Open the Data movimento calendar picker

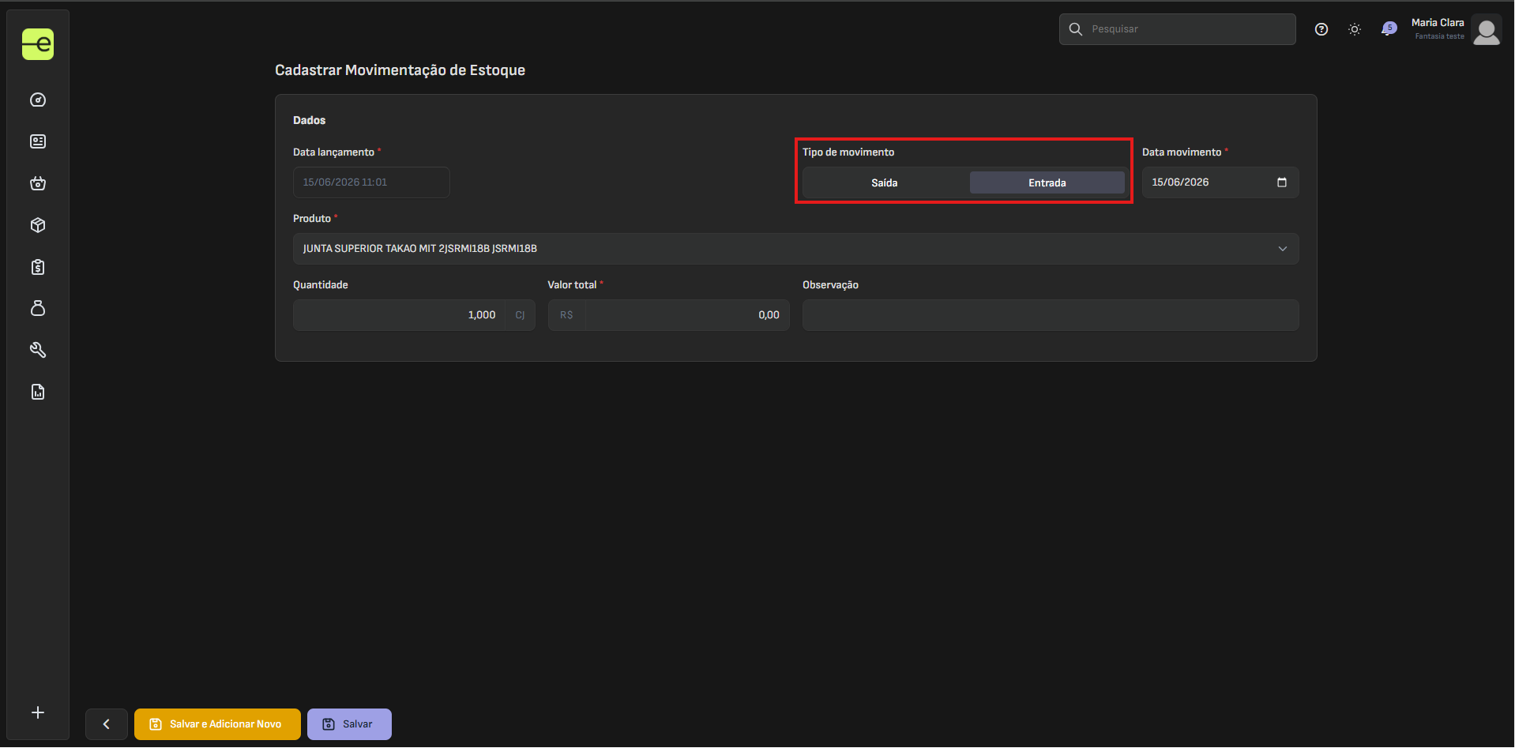tap(1282, 182)
